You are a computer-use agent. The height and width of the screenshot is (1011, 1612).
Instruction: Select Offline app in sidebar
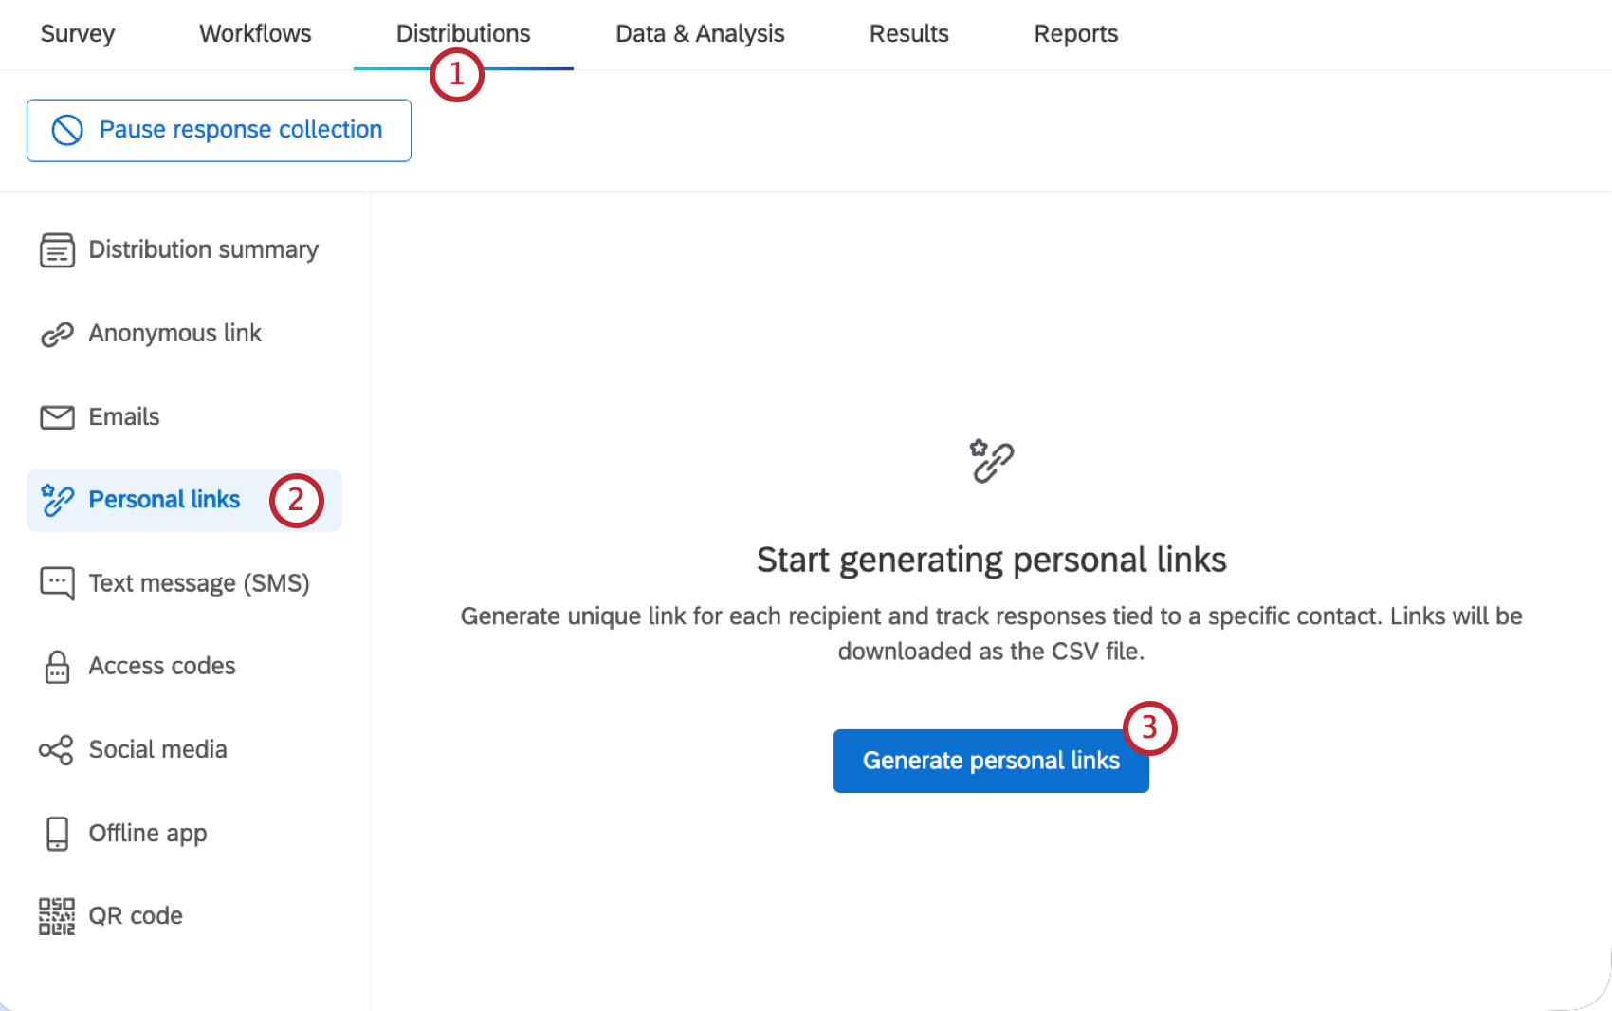click(184, 834)
